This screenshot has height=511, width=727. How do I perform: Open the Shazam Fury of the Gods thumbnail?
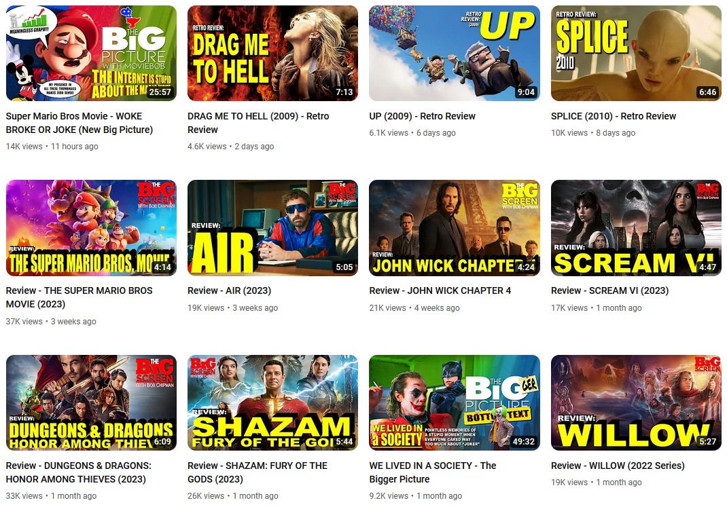pyautogui.click(x=272, y=402)
